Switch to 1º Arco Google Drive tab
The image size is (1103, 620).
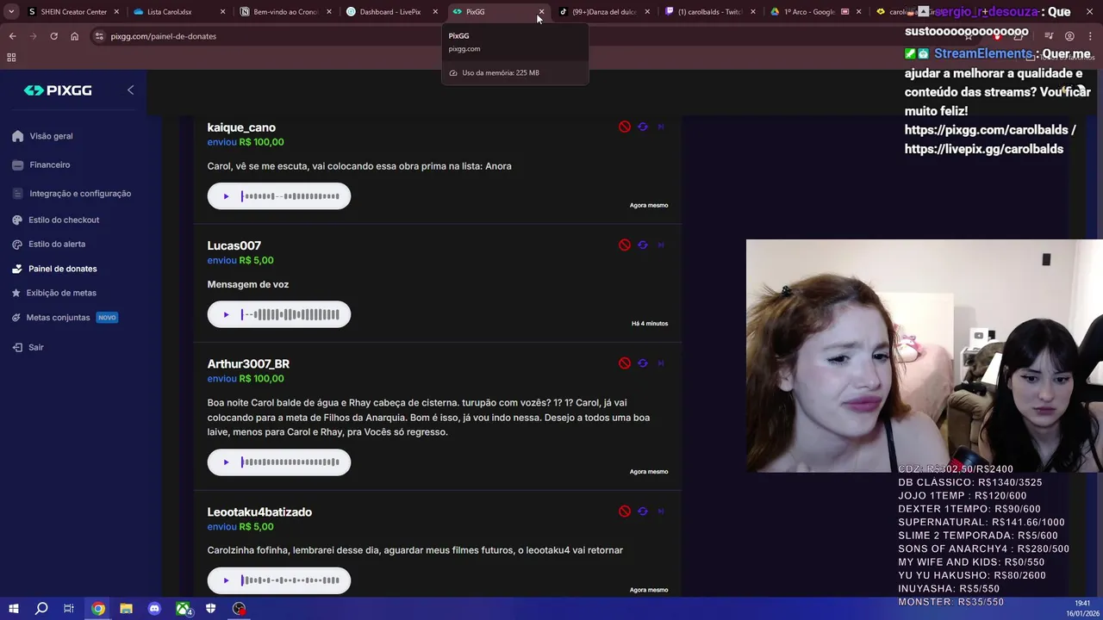tap(815, 12)
